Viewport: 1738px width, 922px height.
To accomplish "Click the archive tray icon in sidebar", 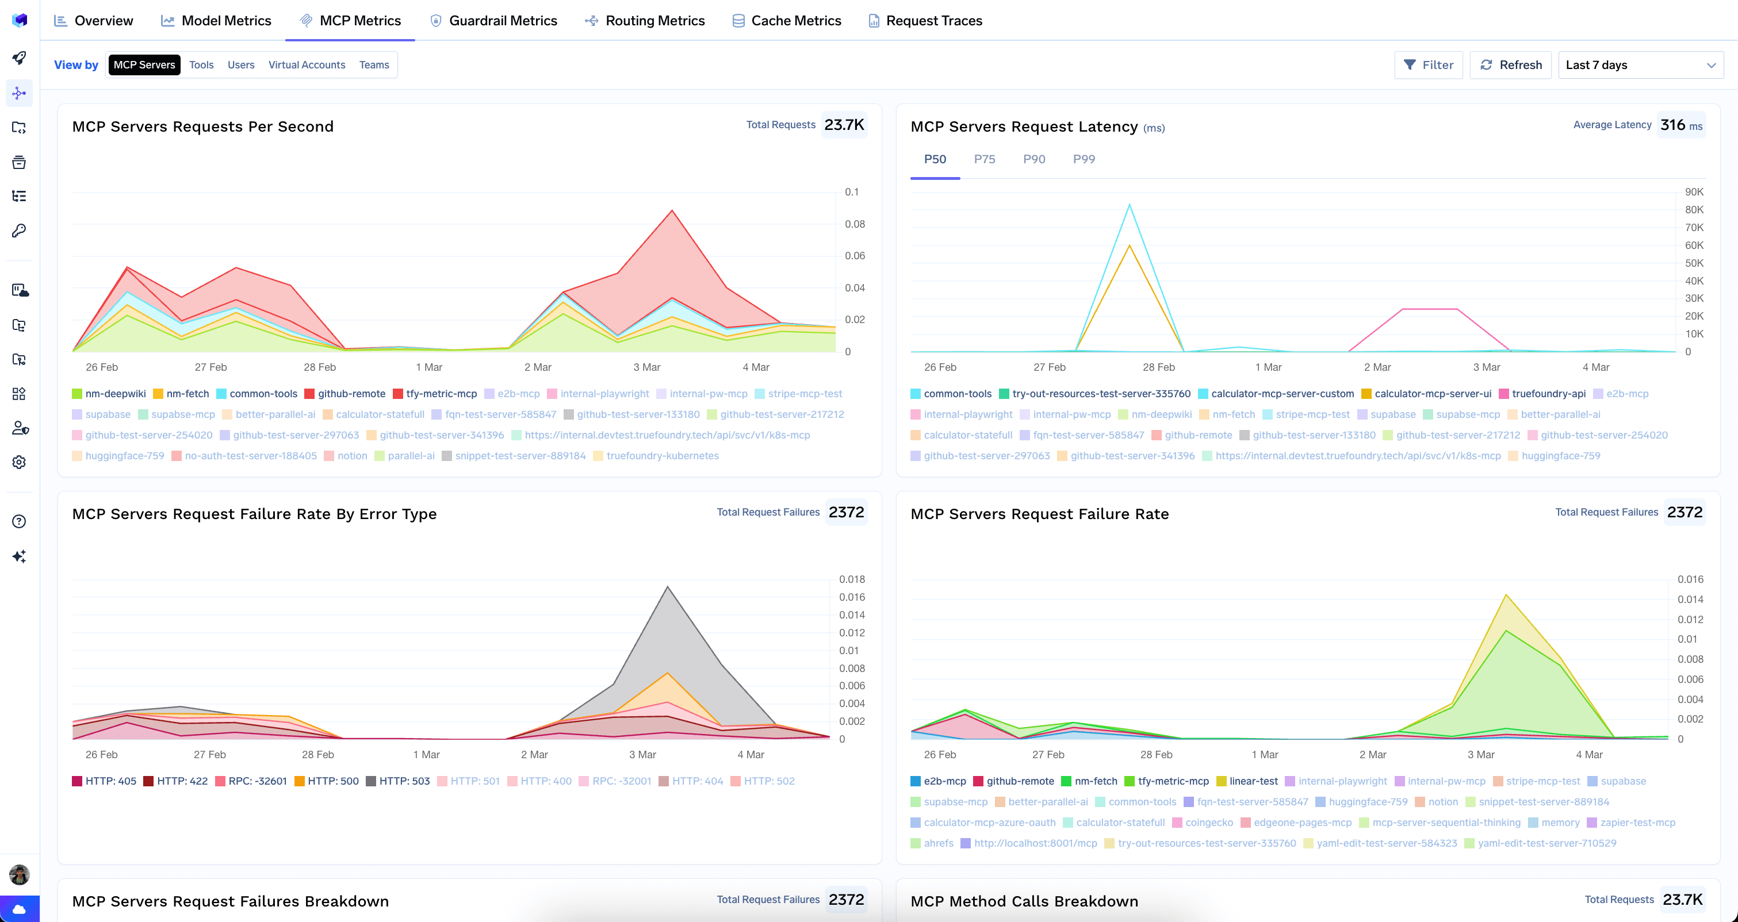I will [19, 162].
